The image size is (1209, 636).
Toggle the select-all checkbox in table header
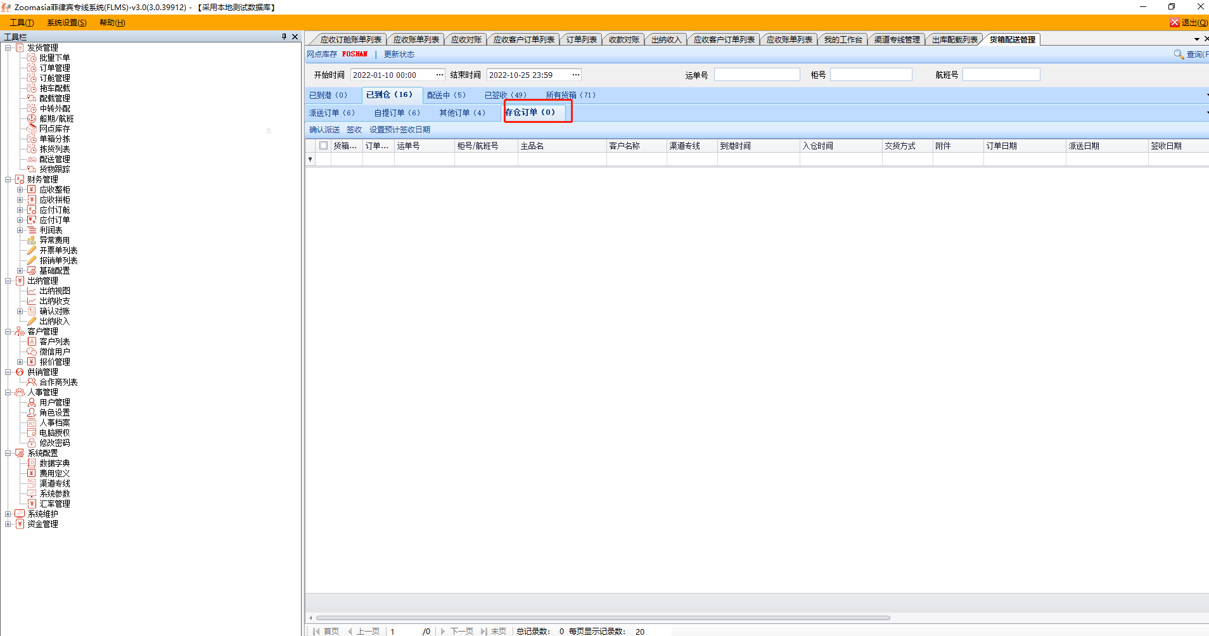coord(324,146)
